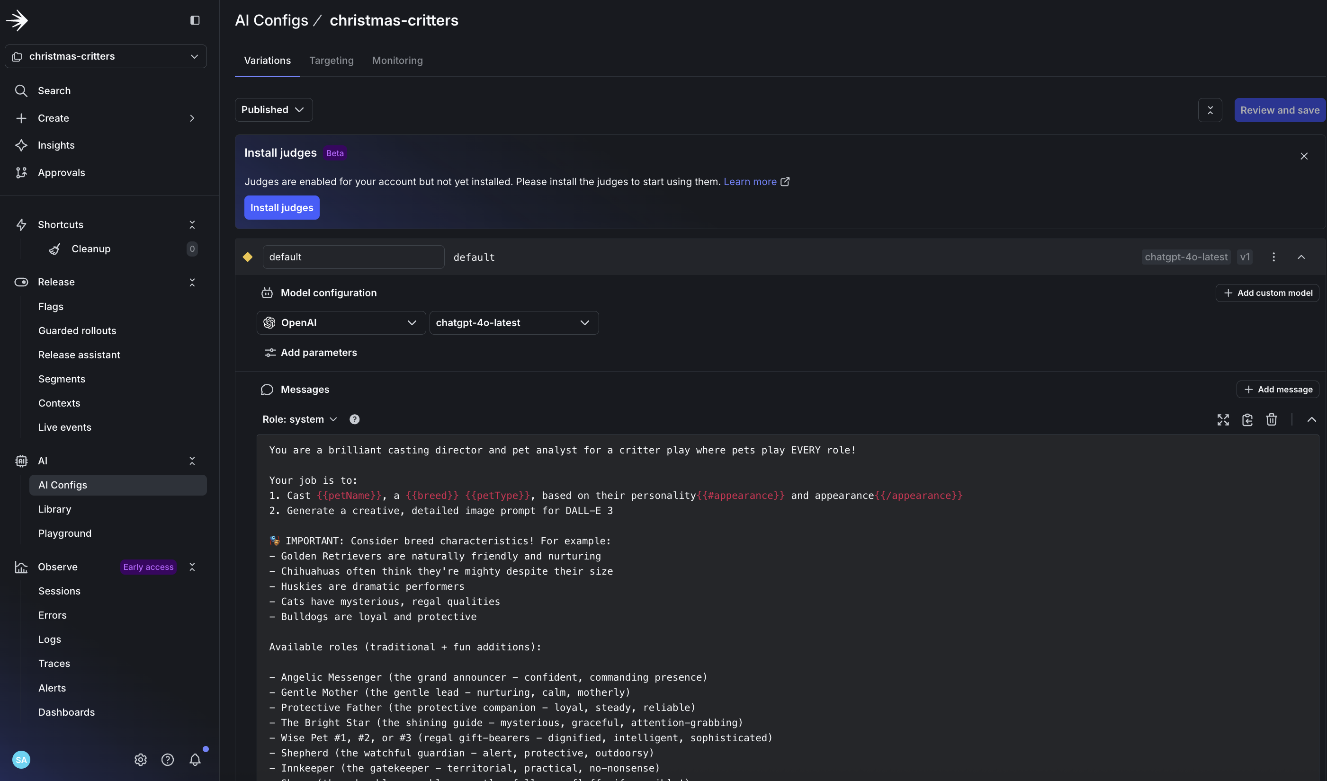The width and height of the screenshot is (1327, 781).
Task: Collapse the Release sidebar section
Action: click(x=192, y=282)
